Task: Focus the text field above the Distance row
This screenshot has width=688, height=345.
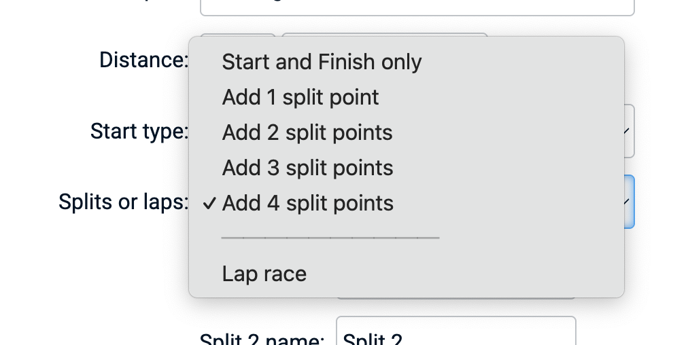Action: [417, 7]
